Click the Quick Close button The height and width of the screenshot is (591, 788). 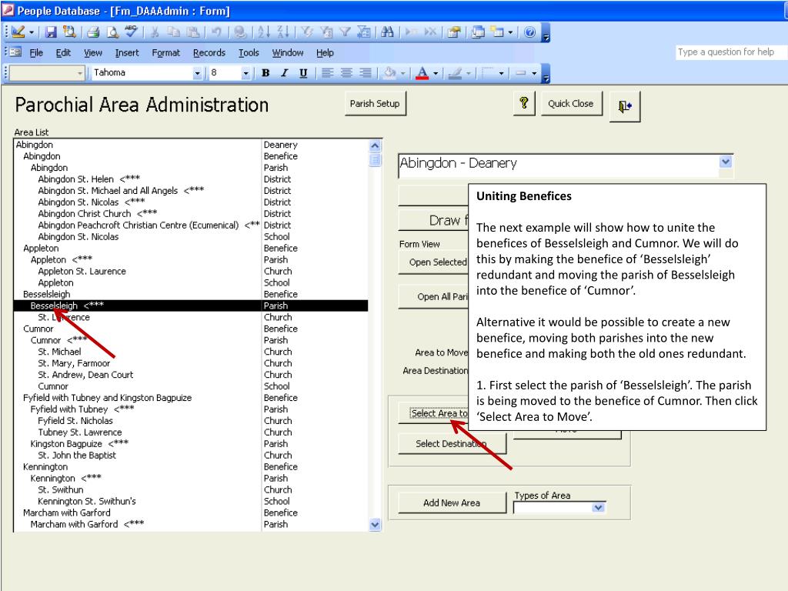coord(571,104)
